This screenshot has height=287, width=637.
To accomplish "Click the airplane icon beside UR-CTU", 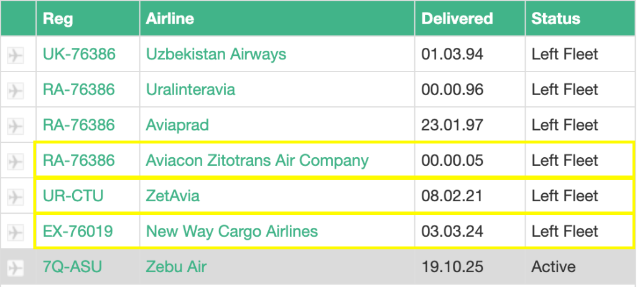I will tap(16, 197).
